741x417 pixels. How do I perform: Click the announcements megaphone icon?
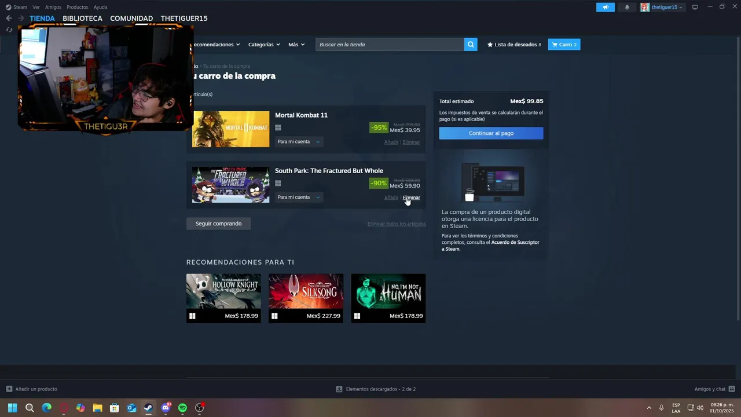(x=606, y=7)
